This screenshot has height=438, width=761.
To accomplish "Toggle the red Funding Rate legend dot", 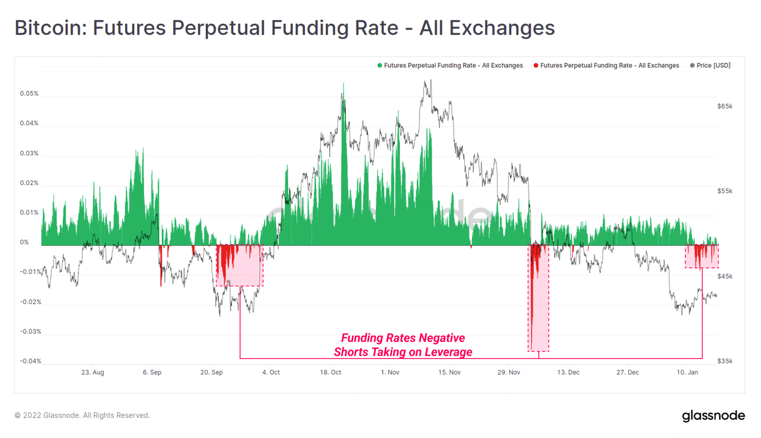I will [x=536, y=66].
